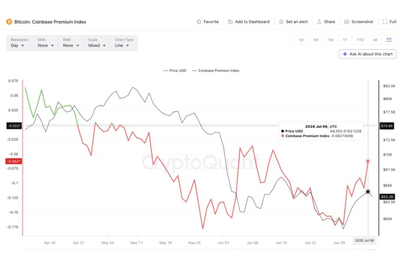Click the Screenshot camera icon

click(347, 22)
